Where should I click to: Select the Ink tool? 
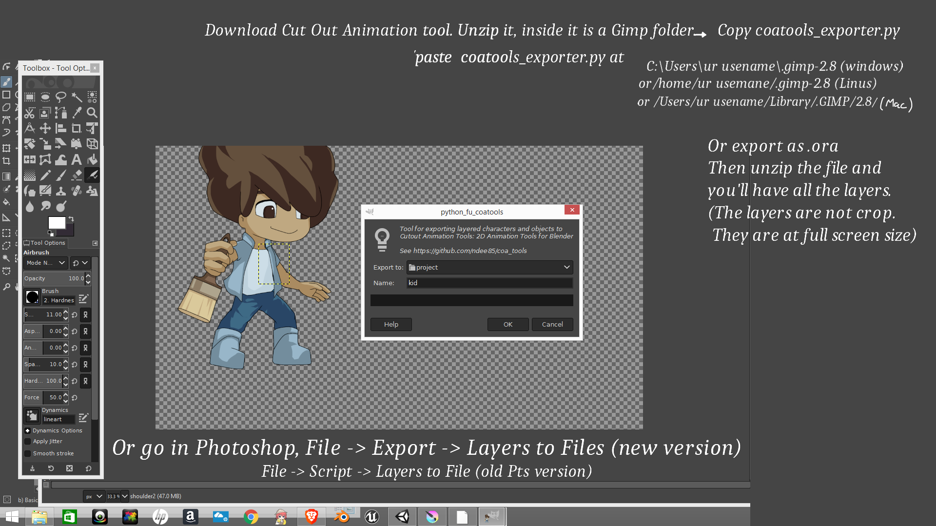(x=30, y=191)
